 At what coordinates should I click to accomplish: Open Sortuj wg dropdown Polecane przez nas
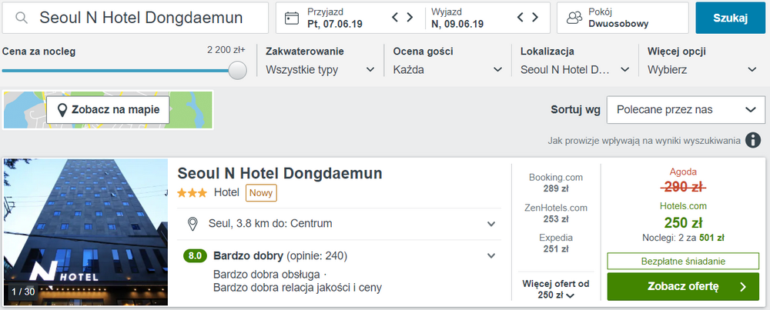(686, 110)
